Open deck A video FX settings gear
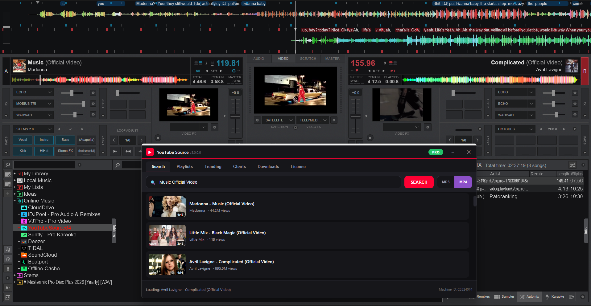 [x=215, y=127]
